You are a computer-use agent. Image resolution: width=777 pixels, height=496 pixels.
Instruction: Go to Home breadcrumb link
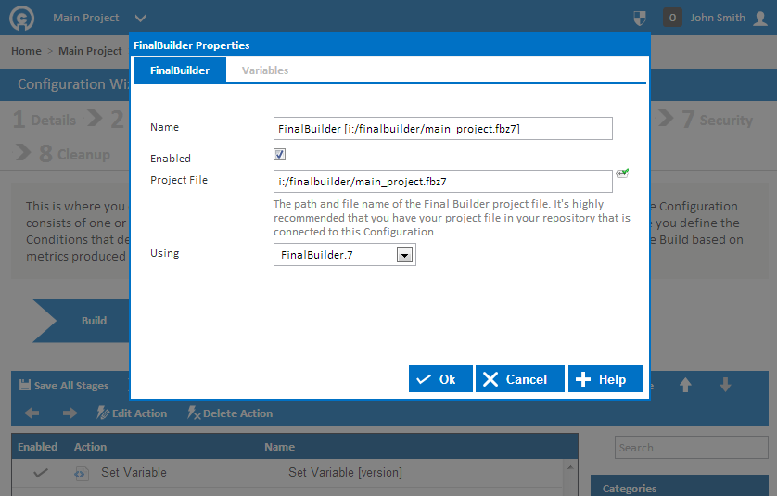[26, 51]
